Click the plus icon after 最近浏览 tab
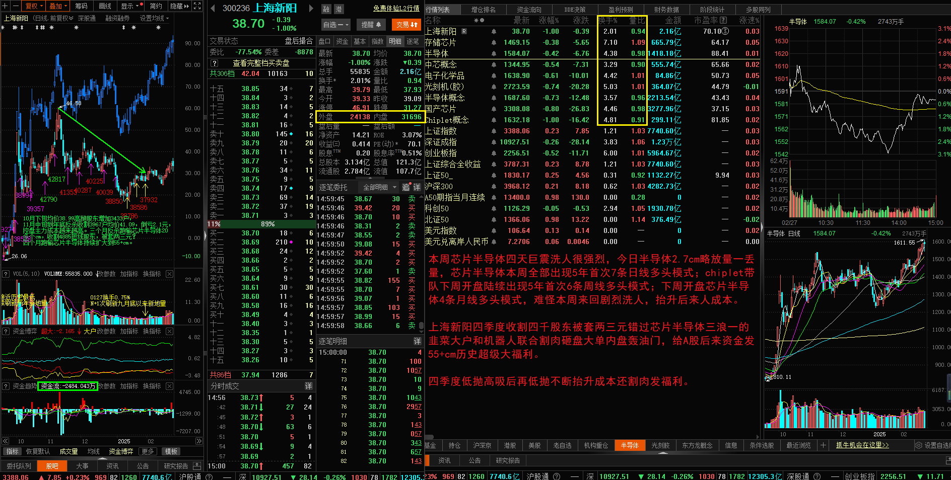 (823, 445)
